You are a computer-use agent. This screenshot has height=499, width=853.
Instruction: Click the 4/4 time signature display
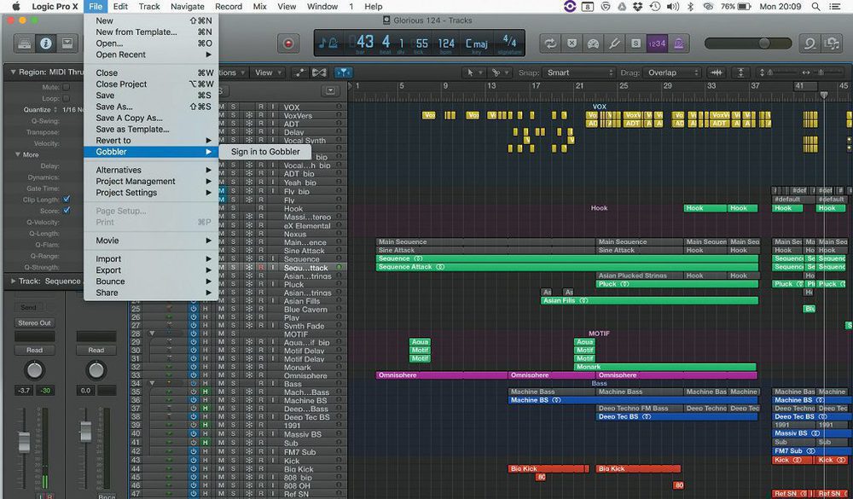click(x=509, y=40)
